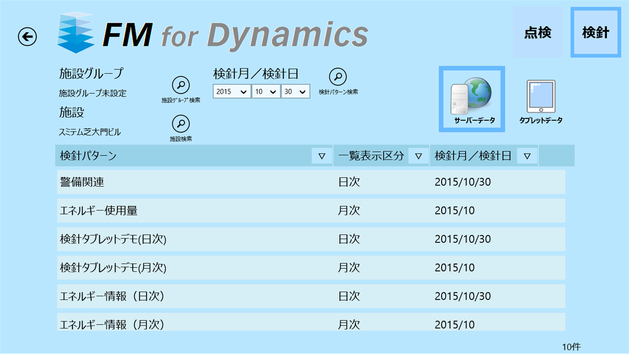Click 月次 cell in エネルギー使用量 row

[x=349, y=211]
